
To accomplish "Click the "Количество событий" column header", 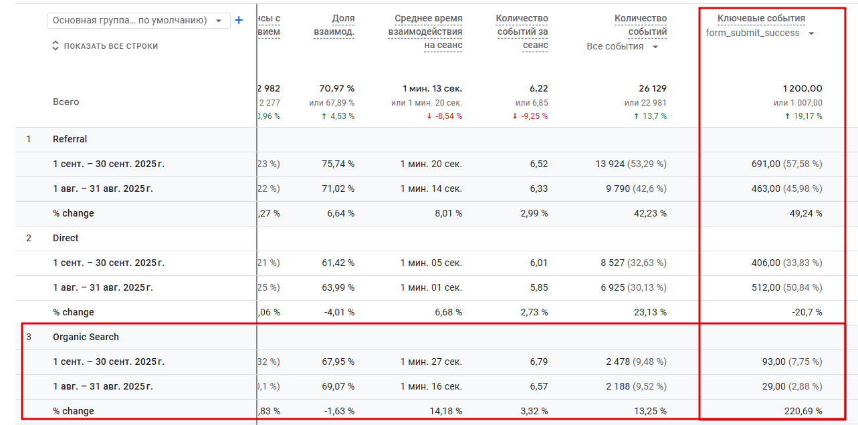I will pyautogui.click(x=640, y=25).
